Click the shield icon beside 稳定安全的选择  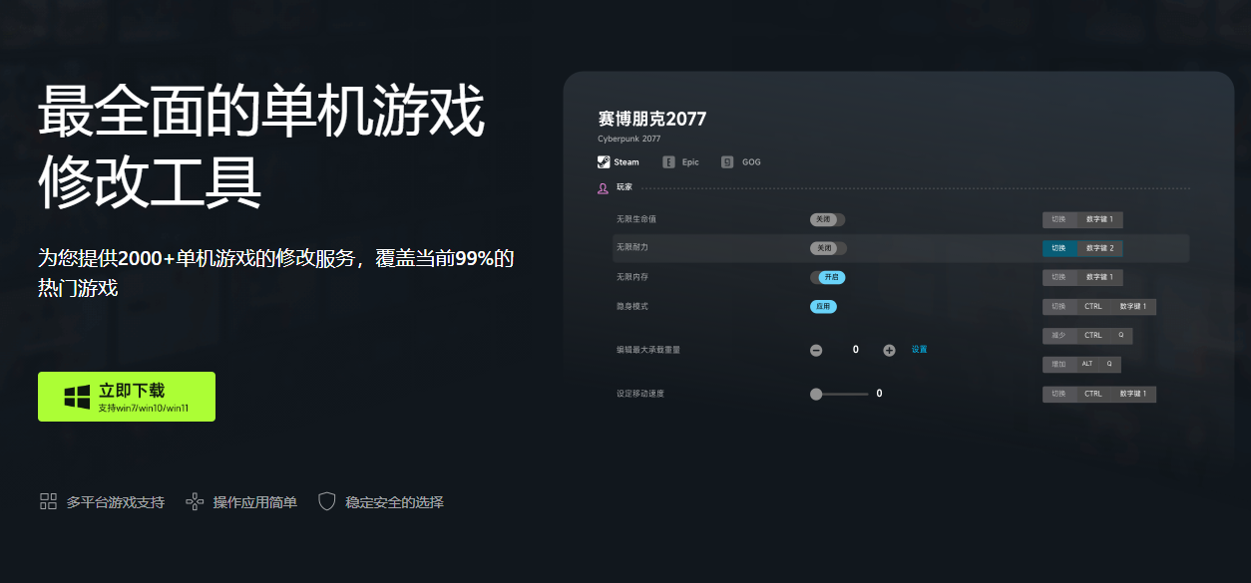click(x=327, y=501)
